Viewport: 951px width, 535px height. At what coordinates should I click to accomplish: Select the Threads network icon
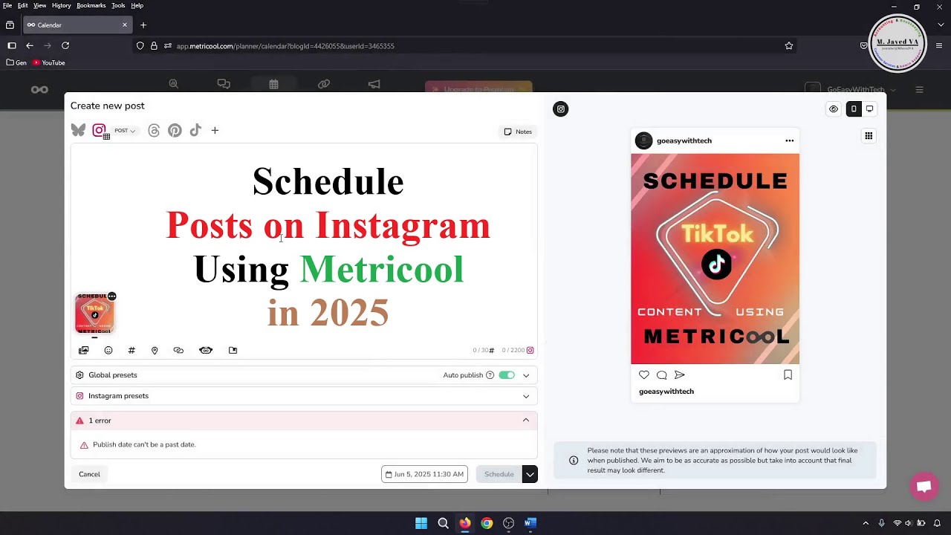coord(154,131)
